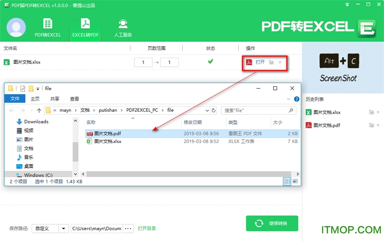This screenshot has width=384, height=242.
Task: Open Explorer help icon
Action: [x=297, y=99]
